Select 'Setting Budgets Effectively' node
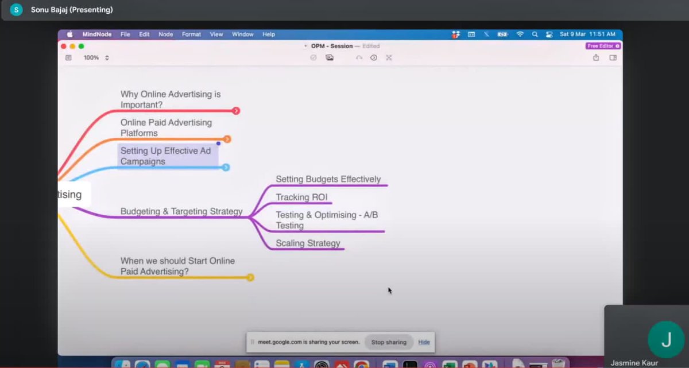This screenshot has width=689, height=368. [328, 179]
